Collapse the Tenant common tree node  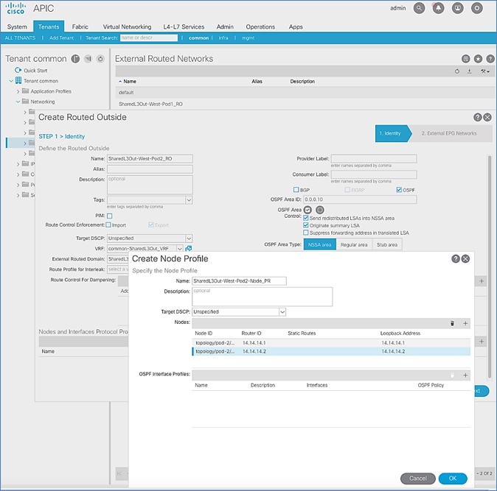pos(11,81)
